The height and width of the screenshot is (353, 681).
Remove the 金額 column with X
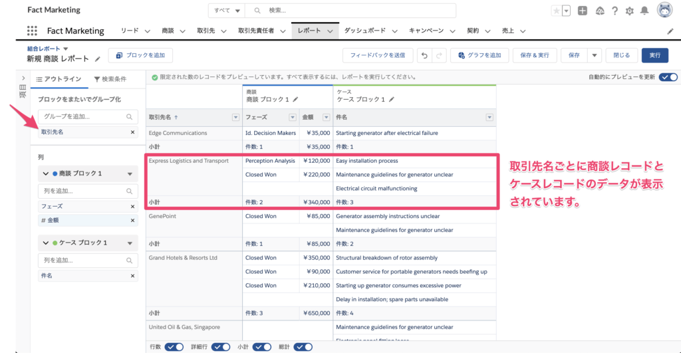[132, 221]
